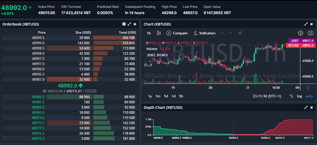Click bid price 48979.5
317x145 pixels.
38,118
